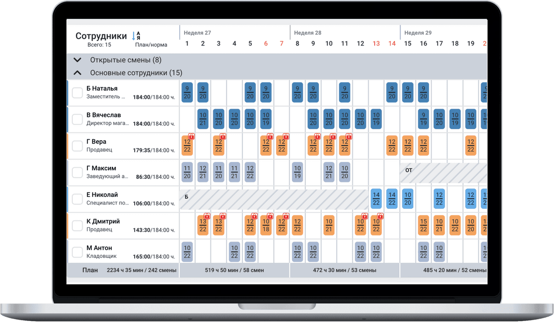Click the week 28 plan total of 472 ч 30 мин

coord(345,270)
